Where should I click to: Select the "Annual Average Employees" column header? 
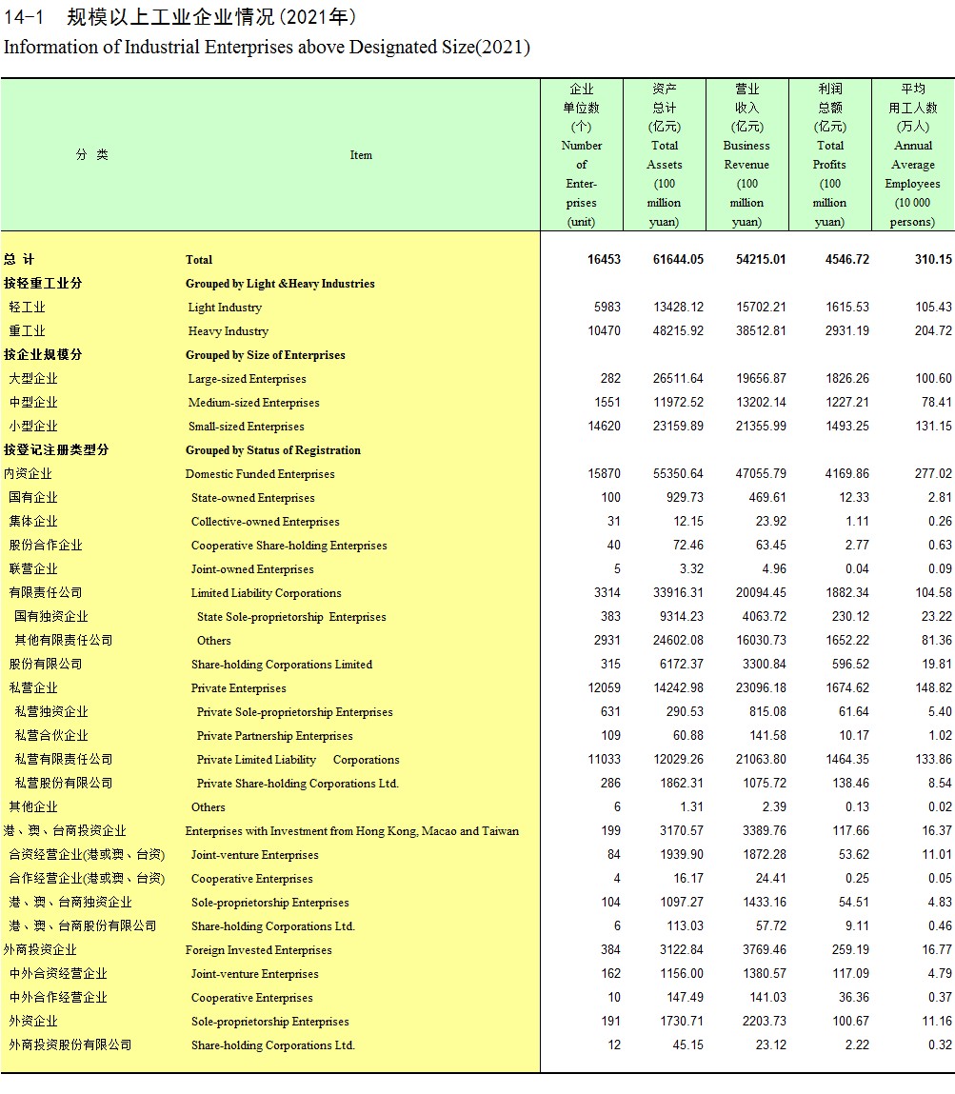(x=913, y=155)
